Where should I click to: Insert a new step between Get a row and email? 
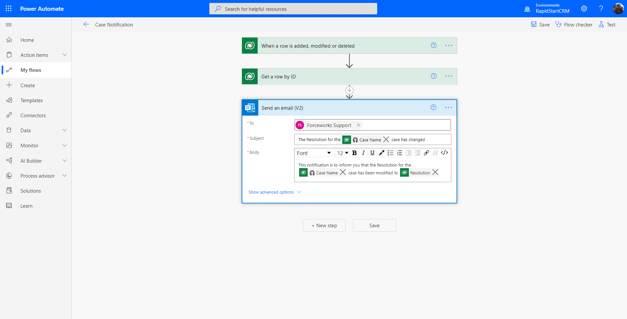pyautogui.click(x=349, y=90)
